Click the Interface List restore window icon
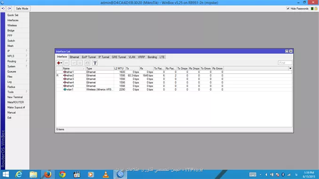This screenshot has height=179, width=319. coord(287,51)
